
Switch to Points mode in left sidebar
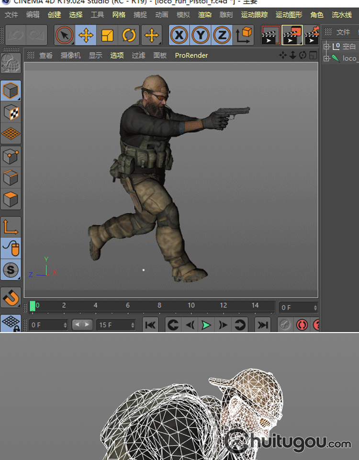(11, 156)
